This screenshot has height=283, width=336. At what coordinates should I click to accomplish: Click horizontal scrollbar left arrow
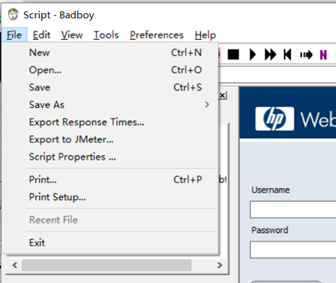click(15, 266)
